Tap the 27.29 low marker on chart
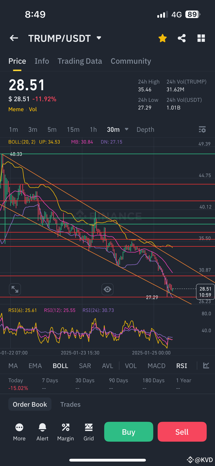Screen dimensions: 215x466 click(x=152, y=297)
